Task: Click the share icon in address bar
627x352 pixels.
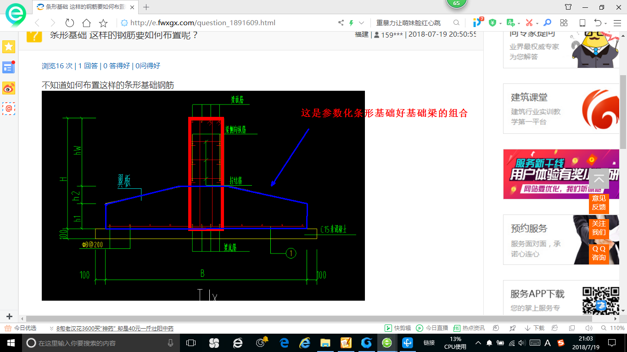Action: click(x=341, y=22)
